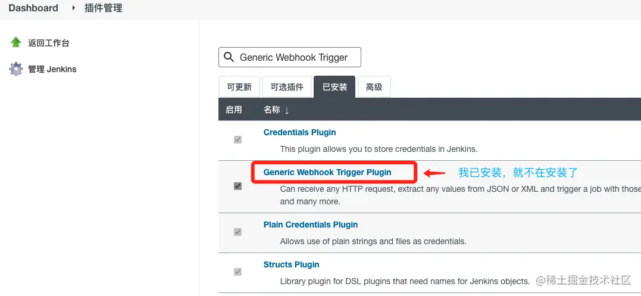The image size is (641, 296).
Task: Click the breadcrumb arrow after Dashboard
Action: pyautogui.click(x=74, y=7)
